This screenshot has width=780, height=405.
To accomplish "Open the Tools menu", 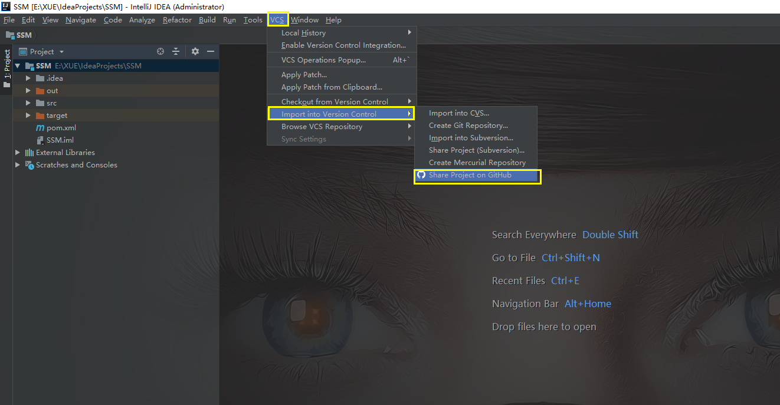I will [x=253, y=20].
